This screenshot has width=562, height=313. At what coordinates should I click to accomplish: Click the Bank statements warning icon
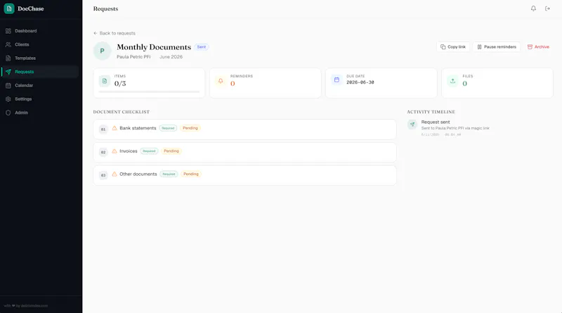pyautogui.click(x=115, y=128)
